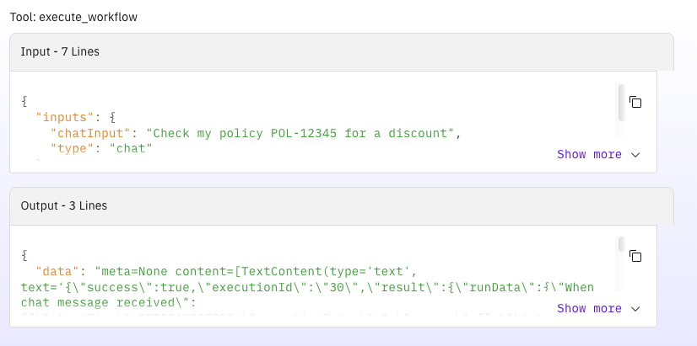Copy the Input JSON with copy icon
This screenshot has height=346, width=697.
tap(636, 102)
